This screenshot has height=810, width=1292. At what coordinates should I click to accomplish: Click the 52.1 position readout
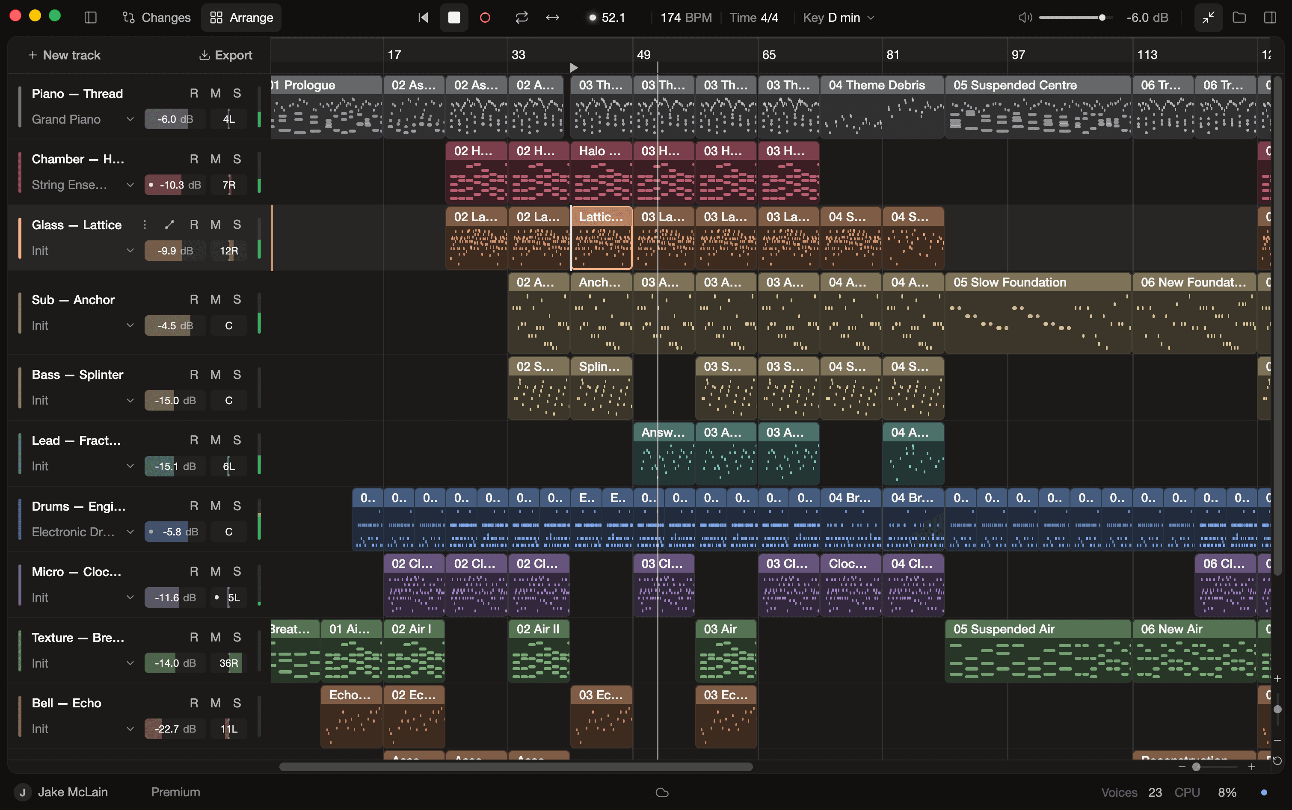pyautogui.click(x=607, y=18)
